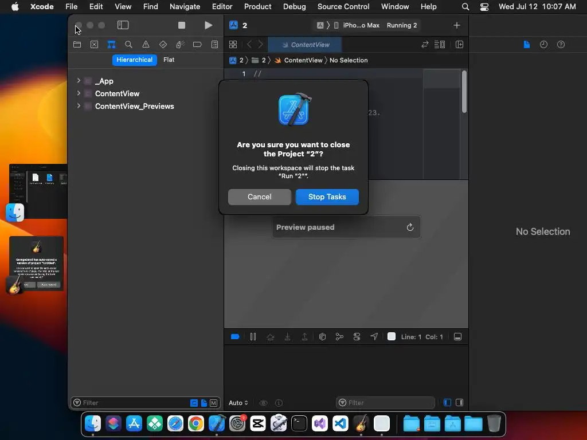Cancel the close project dialog
This screenshot has height=440, width=587.
coord(259,197)
